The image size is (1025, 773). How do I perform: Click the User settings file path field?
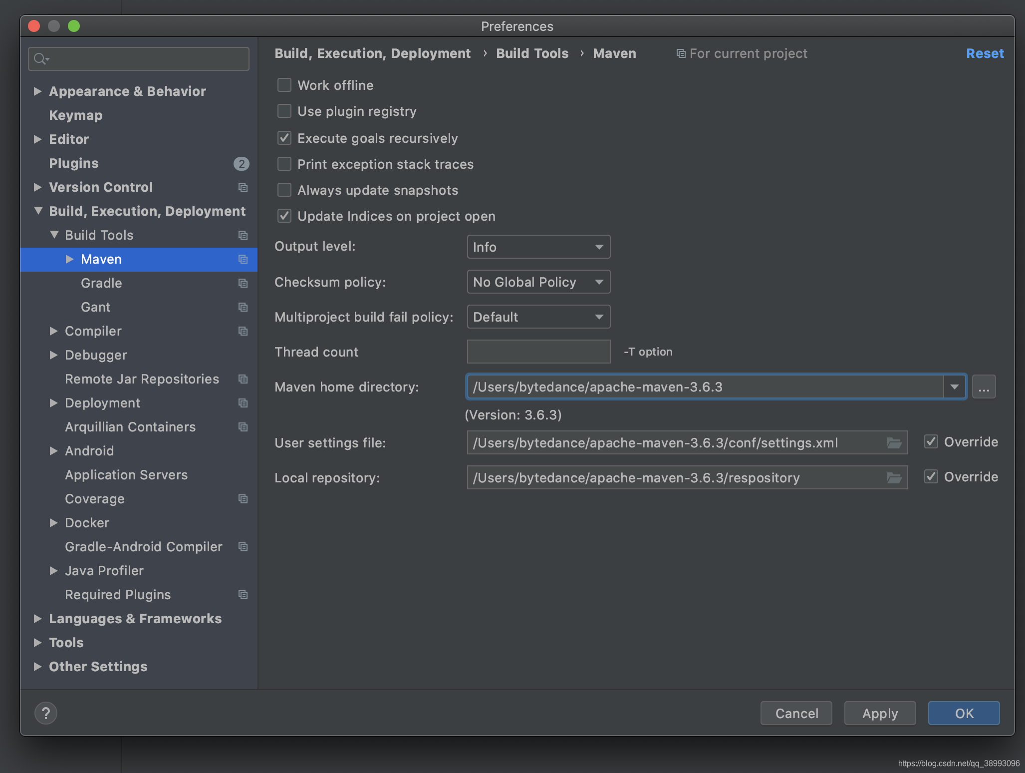click(x=687, y=442)
